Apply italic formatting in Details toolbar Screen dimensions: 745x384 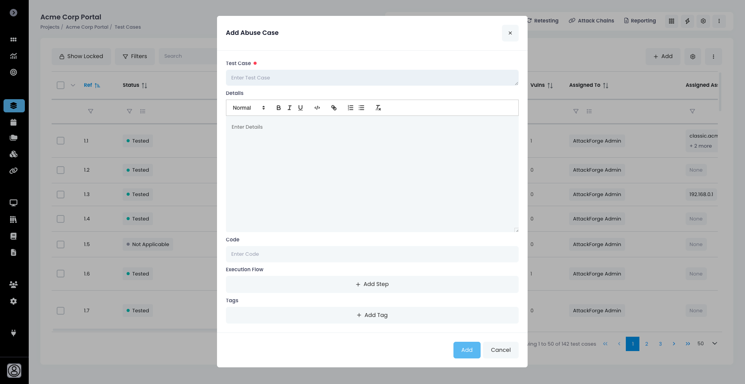289,108
